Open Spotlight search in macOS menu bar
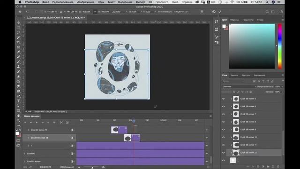The image size is (300, 169). click(267, 2)
